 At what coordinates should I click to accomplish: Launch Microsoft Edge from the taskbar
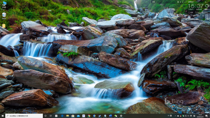pyautogui.click(x=62, y=116)
